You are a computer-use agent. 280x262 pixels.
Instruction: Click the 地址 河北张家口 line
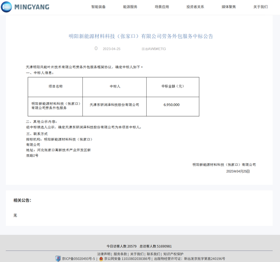[x=58, y=150]
